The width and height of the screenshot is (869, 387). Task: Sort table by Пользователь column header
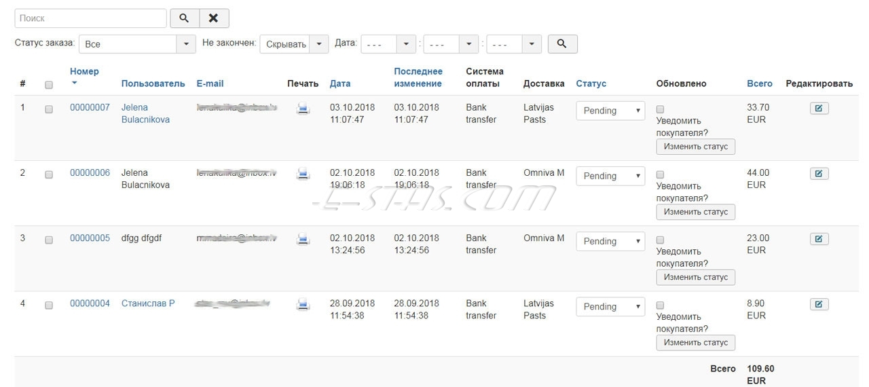tap(153, 84)
